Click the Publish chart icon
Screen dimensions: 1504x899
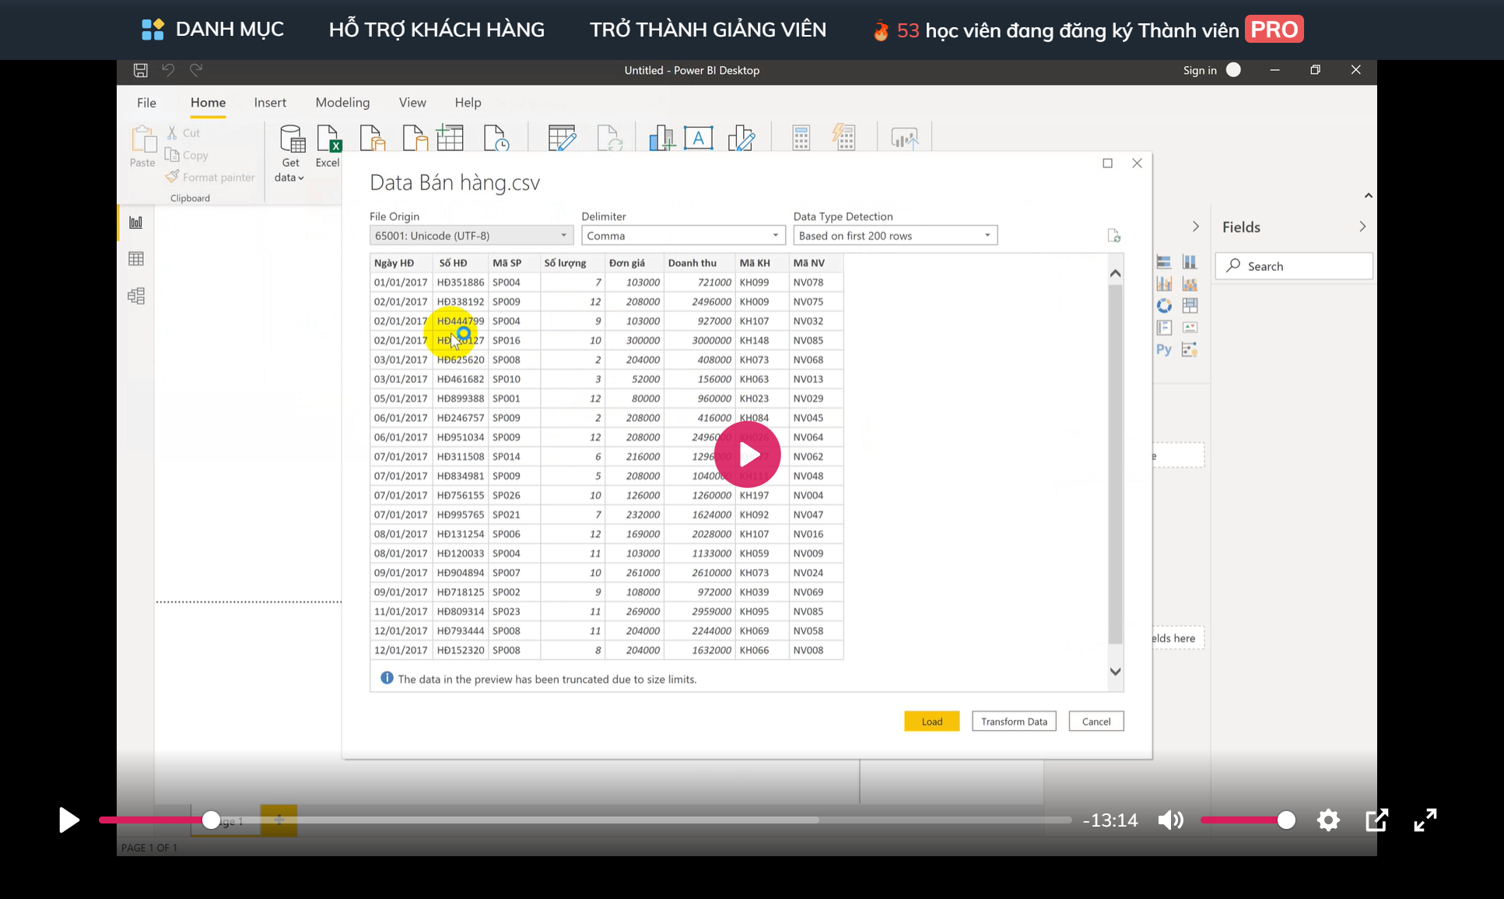coord(904,139)
